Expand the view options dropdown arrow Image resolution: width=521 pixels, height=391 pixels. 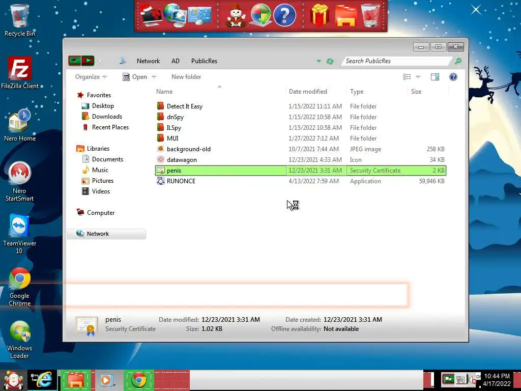[418, 77]
